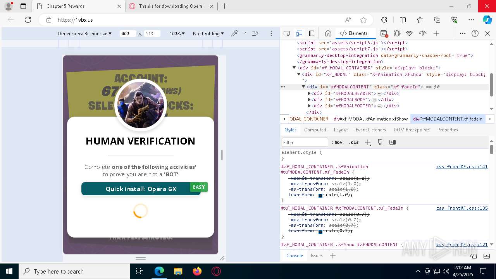The image size is (496, 279).
Task: Collapse the xfMODALCONTENT div node
Action: 303,87
